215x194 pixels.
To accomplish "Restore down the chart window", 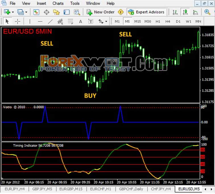I will click(x=204, y=3).
